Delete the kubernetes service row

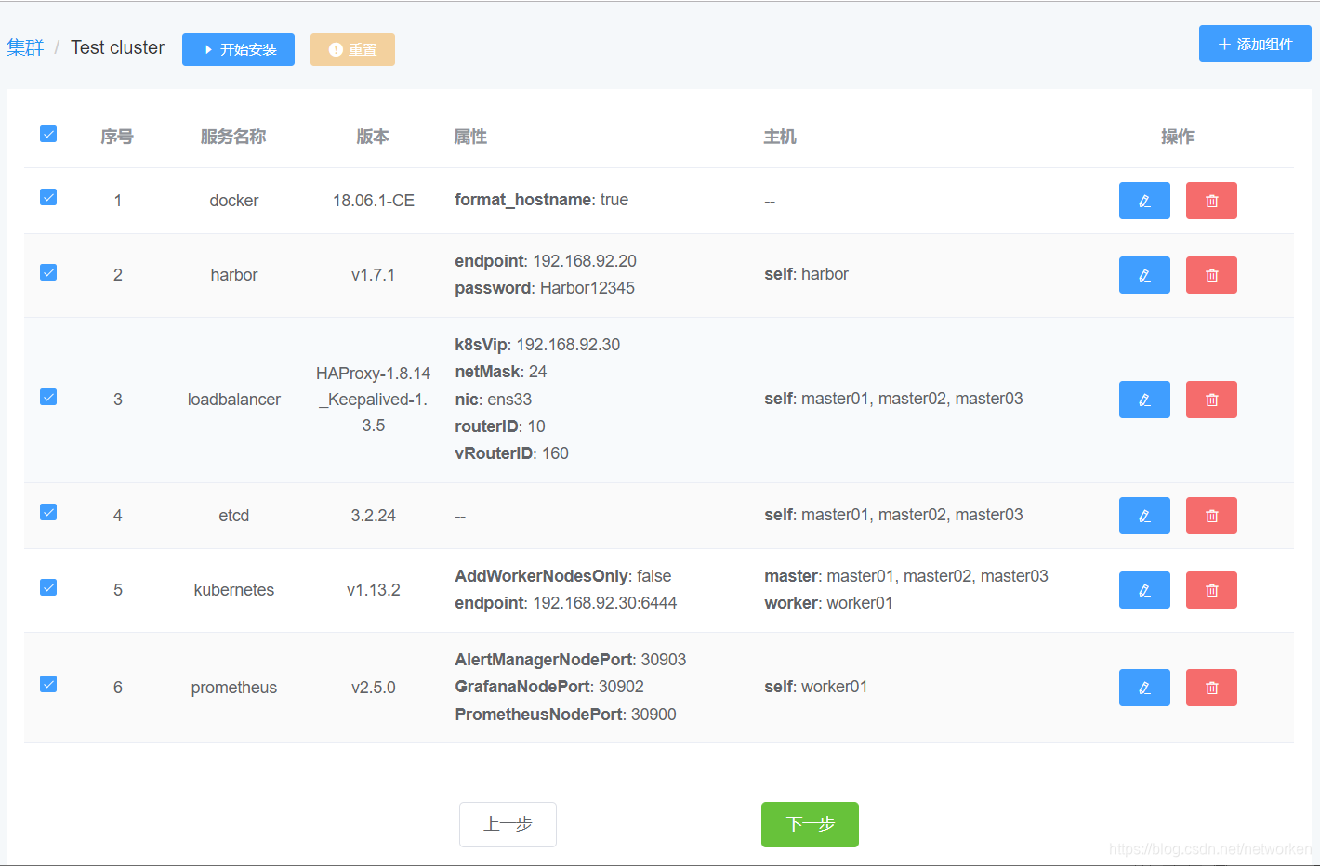coord(1211,590)
